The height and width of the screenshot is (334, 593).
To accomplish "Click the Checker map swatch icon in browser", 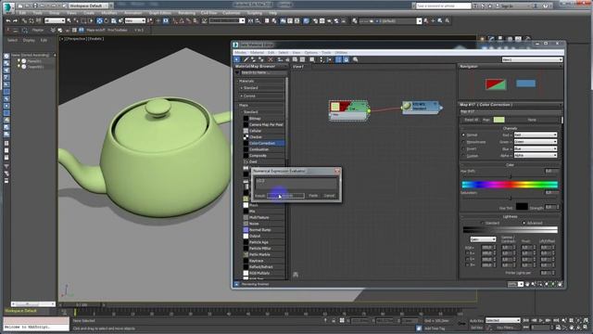I will click(246, 137).
